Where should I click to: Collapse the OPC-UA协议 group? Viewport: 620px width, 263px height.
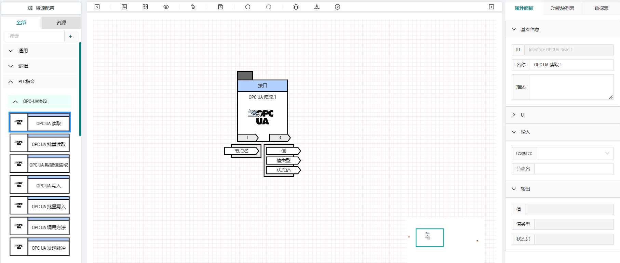(40, 102)
